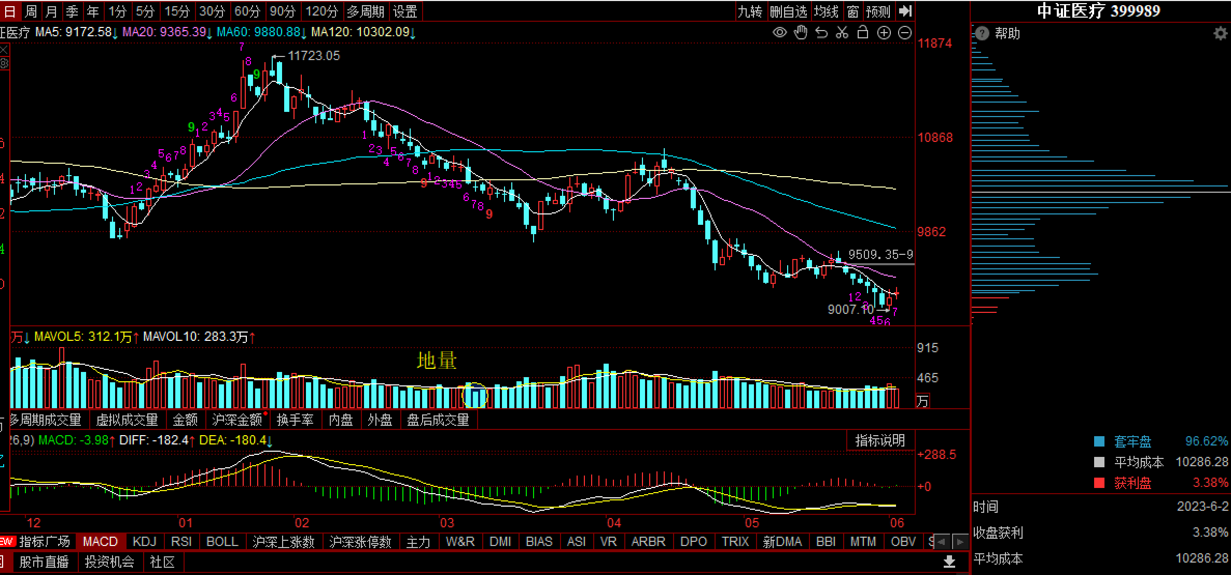Collapse panel with the arrow-to-bar icon
The image size is (1231, 575).
click(x=905, y=11)
